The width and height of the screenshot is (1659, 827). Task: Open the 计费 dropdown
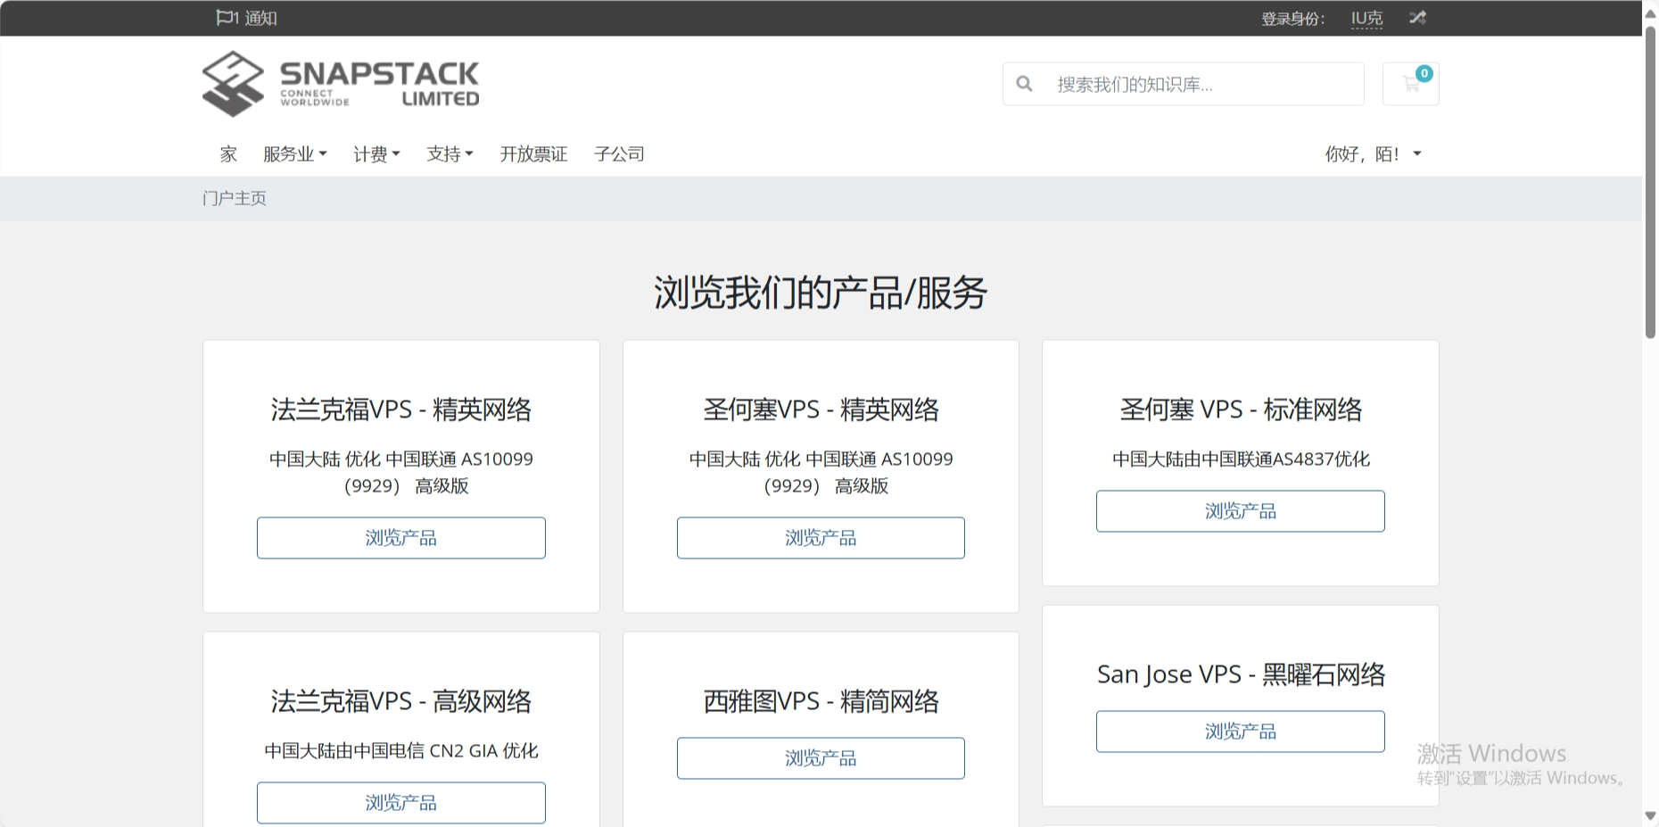[376, 153]
